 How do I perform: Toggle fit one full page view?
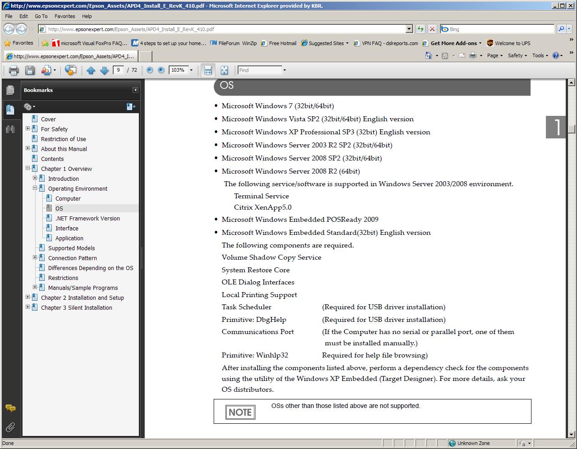[224, 70]
